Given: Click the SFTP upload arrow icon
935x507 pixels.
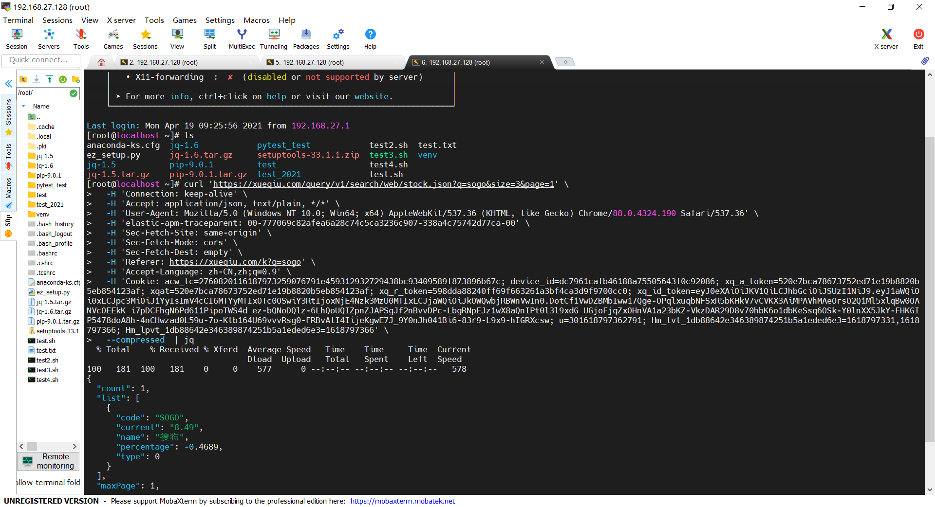Looking at the screenshot, I should click(x=50, y=79).
